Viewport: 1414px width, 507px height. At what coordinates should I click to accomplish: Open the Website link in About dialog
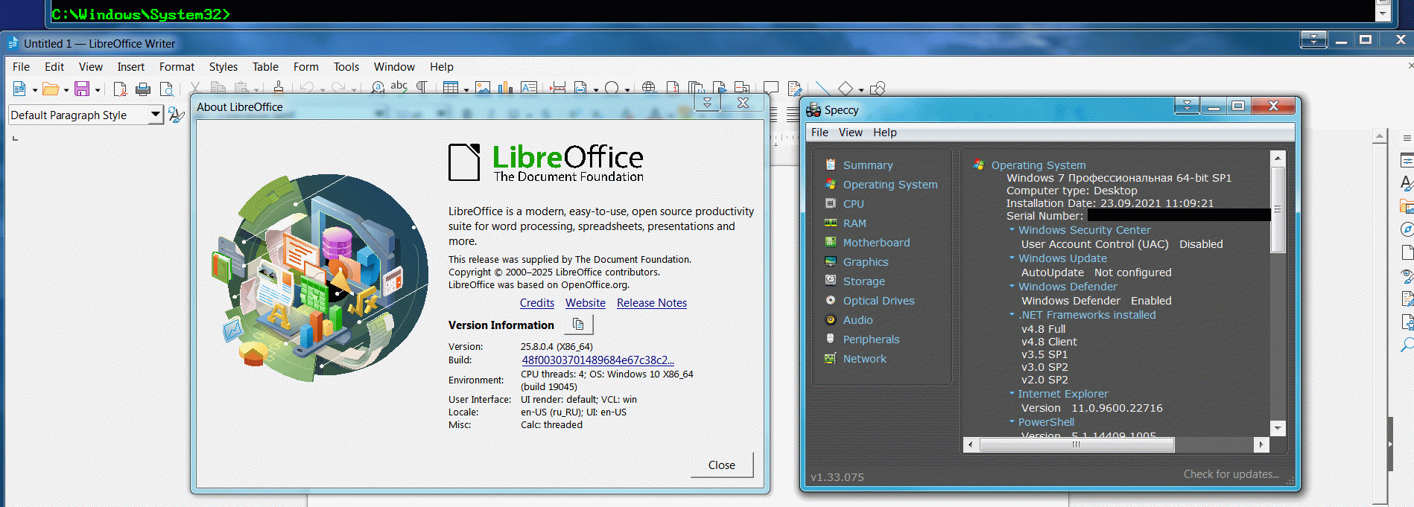pos(586,303)
